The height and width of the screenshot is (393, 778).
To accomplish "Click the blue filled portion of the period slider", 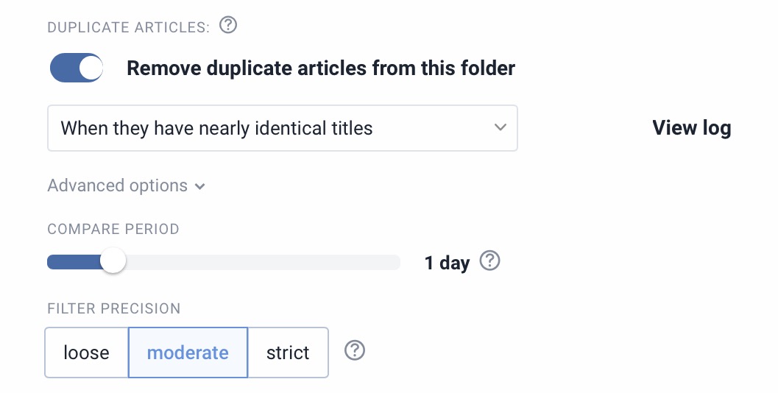I will click(72, 262).
